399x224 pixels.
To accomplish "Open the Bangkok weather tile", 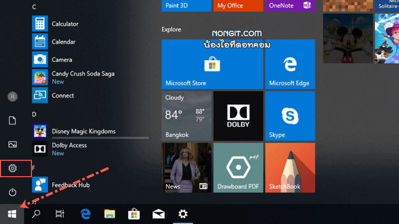I will 186,116.
